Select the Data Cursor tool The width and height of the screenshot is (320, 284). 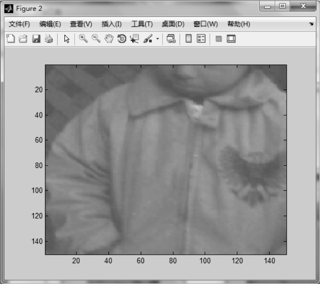click(x=135, y=39)
